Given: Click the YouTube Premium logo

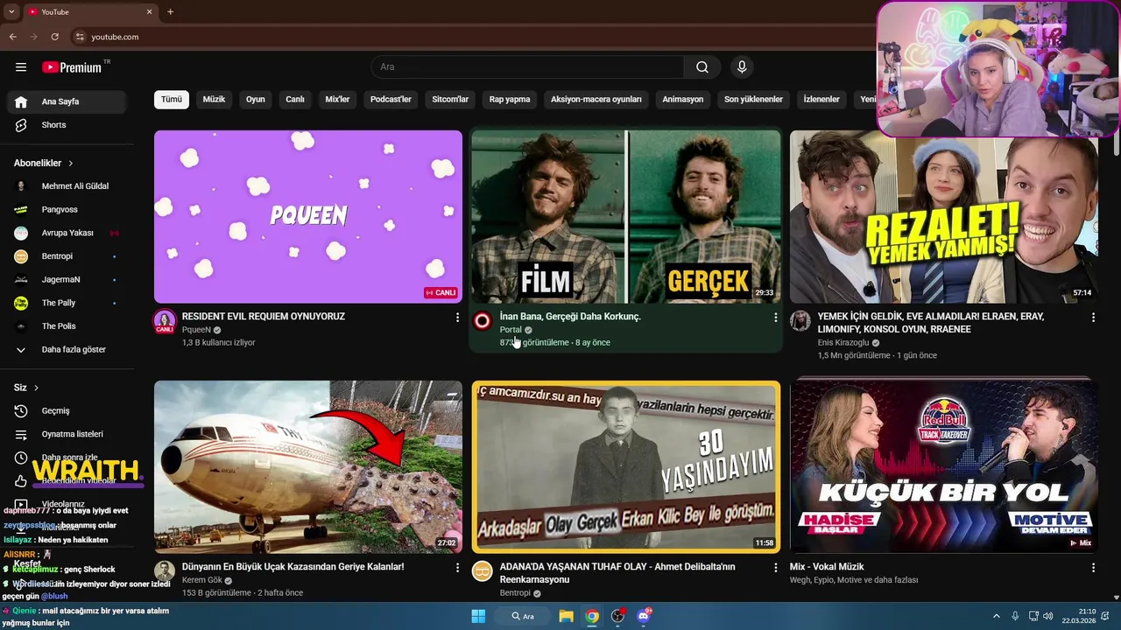Looking at the screenshot, I should [x=72, y=67].
